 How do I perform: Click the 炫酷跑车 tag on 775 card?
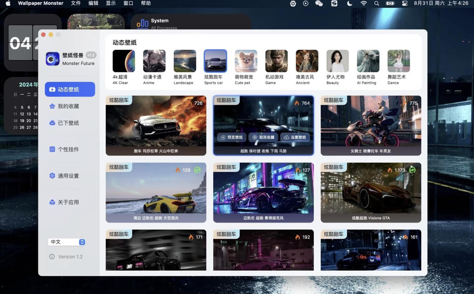(x=333, y=100)
